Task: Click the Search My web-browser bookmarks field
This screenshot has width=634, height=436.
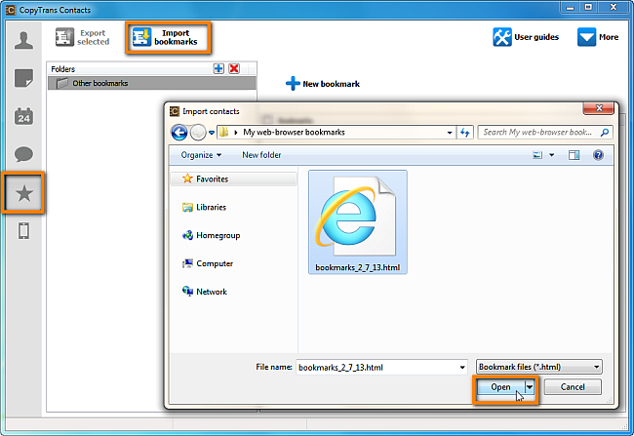Action: pos(545,133)
